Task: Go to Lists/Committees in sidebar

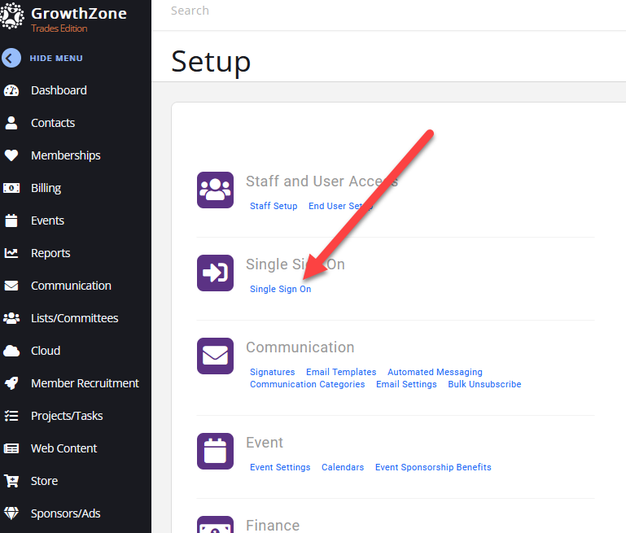Action: point(74,318)
